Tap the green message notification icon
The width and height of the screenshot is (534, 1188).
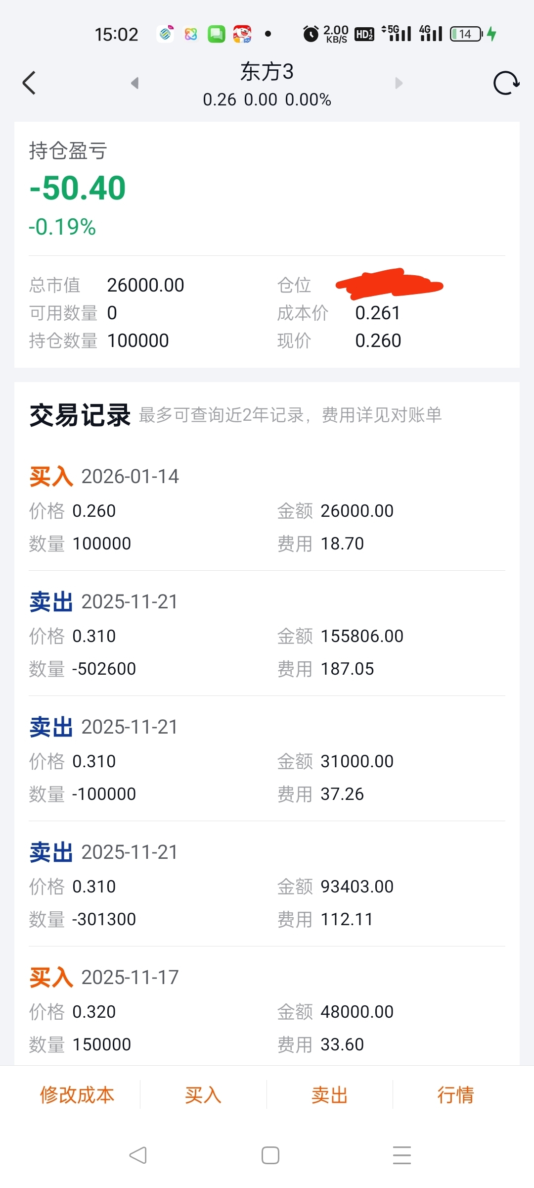[216, 34]
